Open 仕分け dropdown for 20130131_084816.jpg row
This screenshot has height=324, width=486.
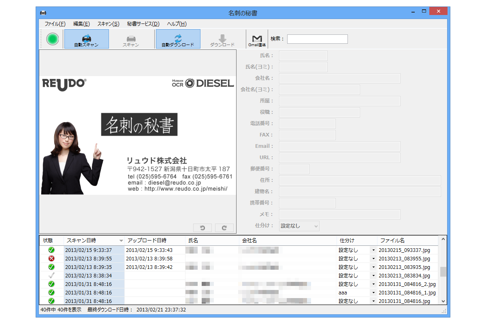pyautogui.click(x=373, y=301)
